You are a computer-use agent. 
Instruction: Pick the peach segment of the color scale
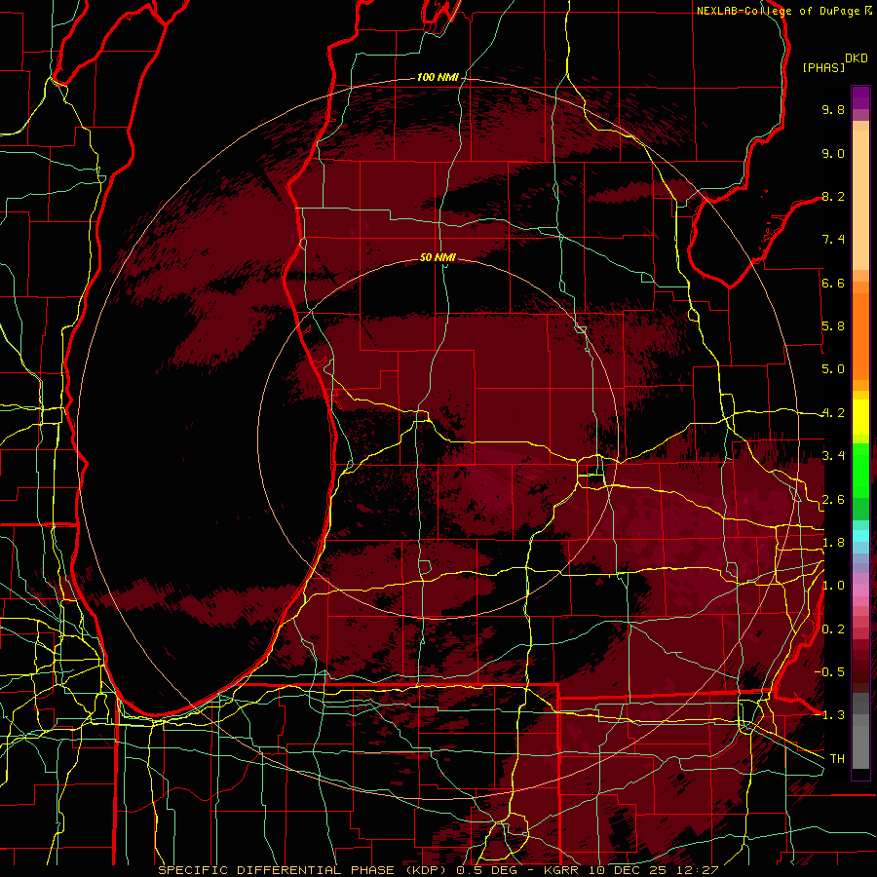860,200
